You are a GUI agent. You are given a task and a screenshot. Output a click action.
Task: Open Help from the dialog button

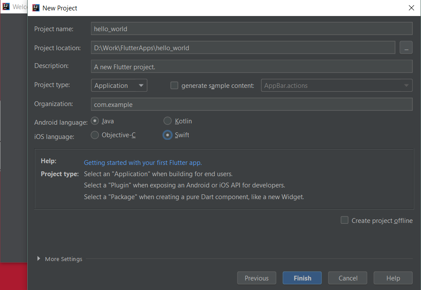(393, 278)
